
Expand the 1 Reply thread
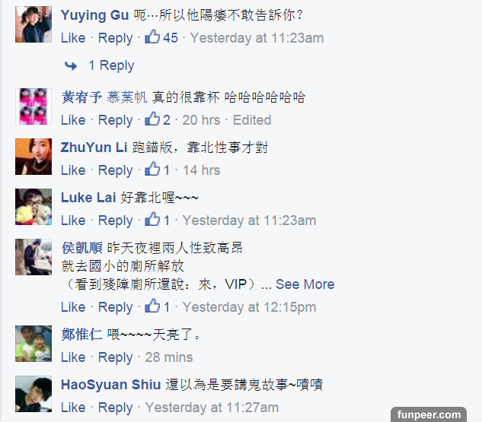[x=111, y=65]
